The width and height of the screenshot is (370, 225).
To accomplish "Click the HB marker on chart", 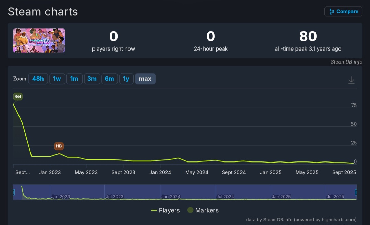I will pos(59,146).
